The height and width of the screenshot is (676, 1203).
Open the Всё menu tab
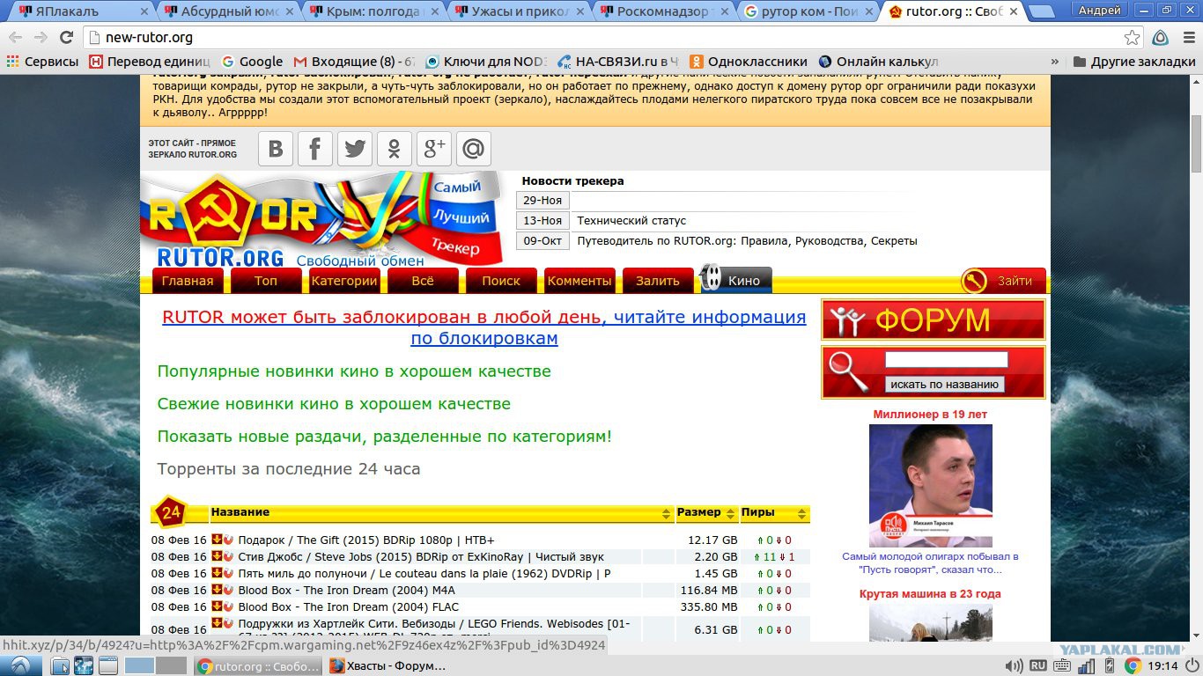click(423, 281)
